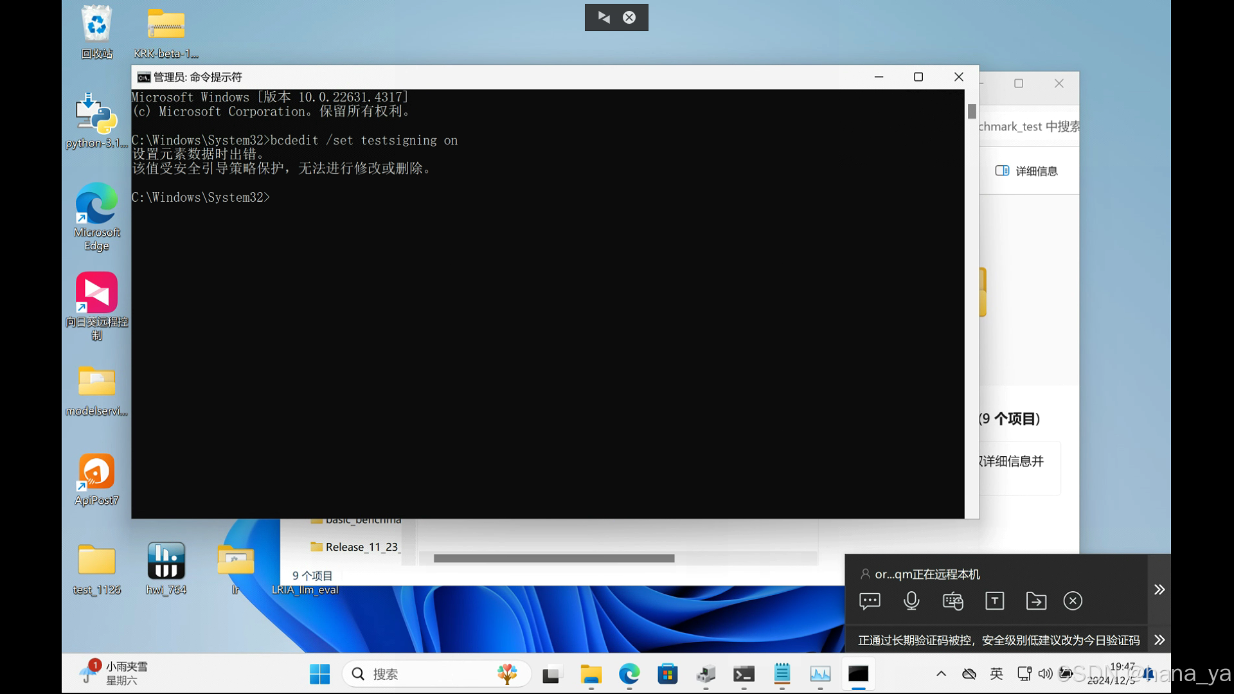Image resolution: width=1234 pixels, height=694 pixels.
Task: Expand security warning with lower double chevron
Action: 1159,640
